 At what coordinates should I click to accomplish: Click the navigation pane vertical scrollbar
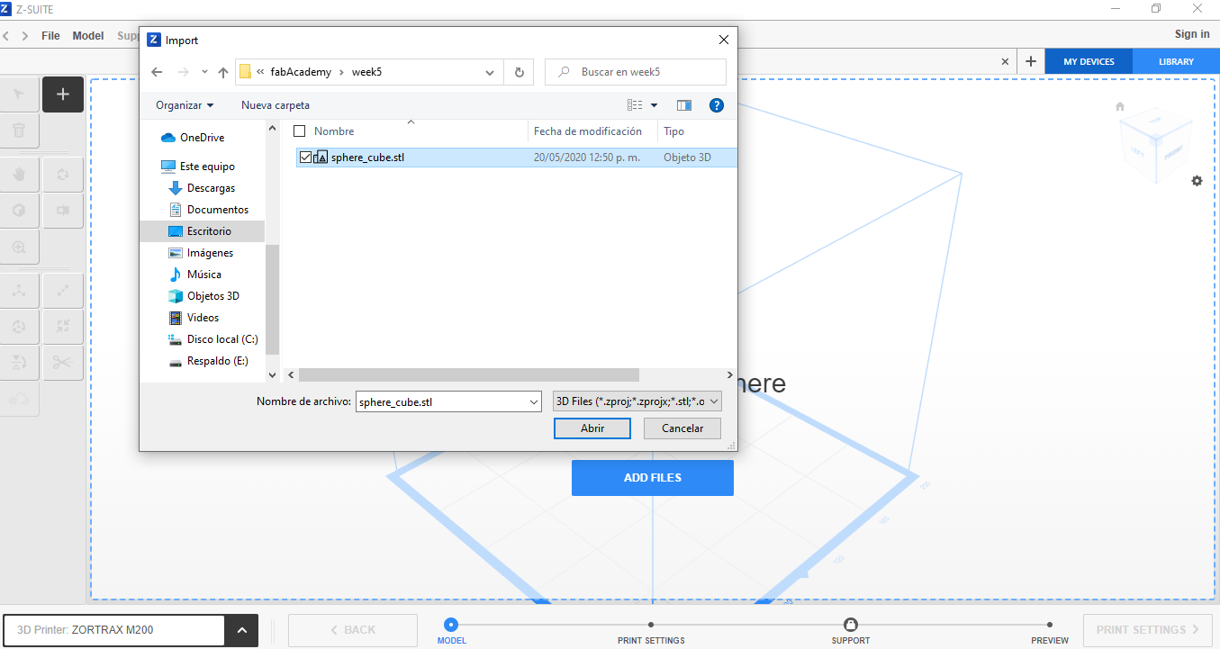pos(273,298)
